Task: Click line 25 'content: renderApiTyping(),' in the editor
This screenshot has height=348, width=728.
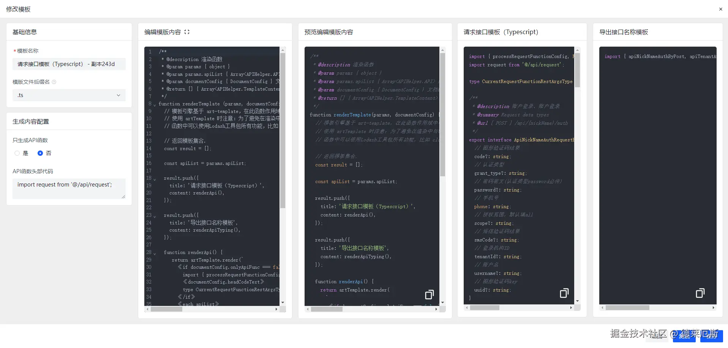Action: pyautogui.click(x=205, y=230)
